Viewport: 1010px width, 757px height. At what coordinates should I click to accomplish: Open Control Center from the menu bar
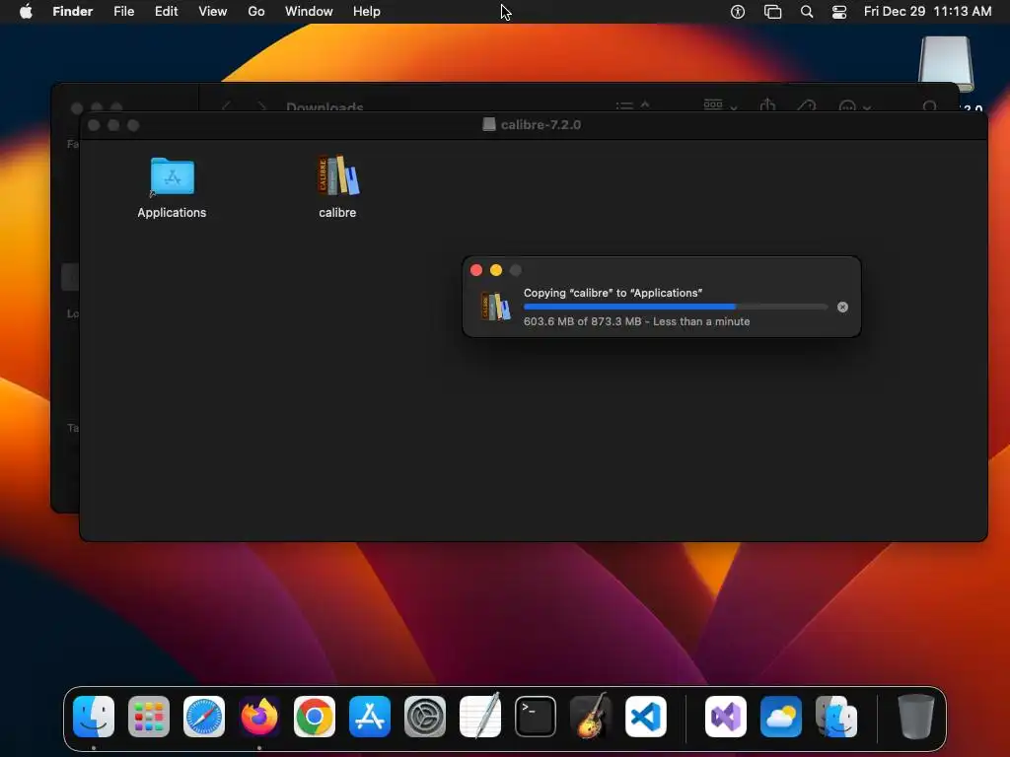pos(839,12)
